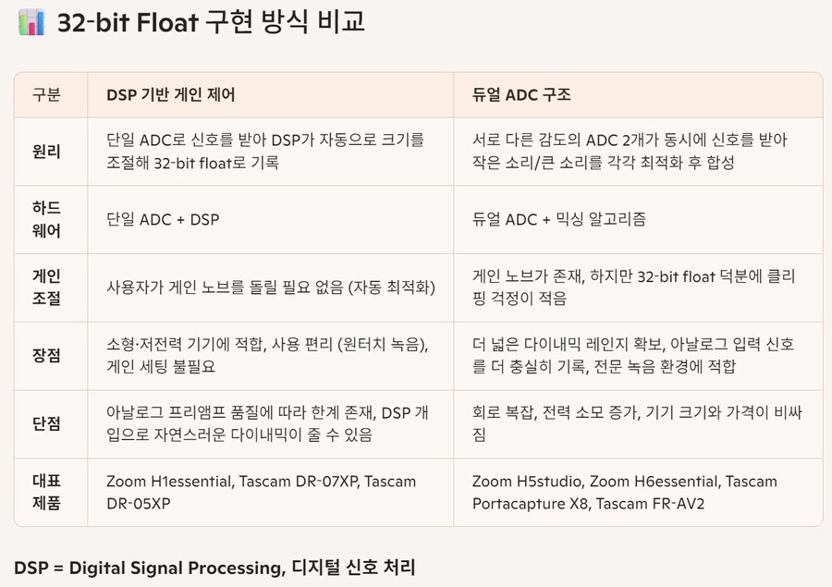Select the "게인 조절" row label
The image size is (832, 587).
[46, 287]
